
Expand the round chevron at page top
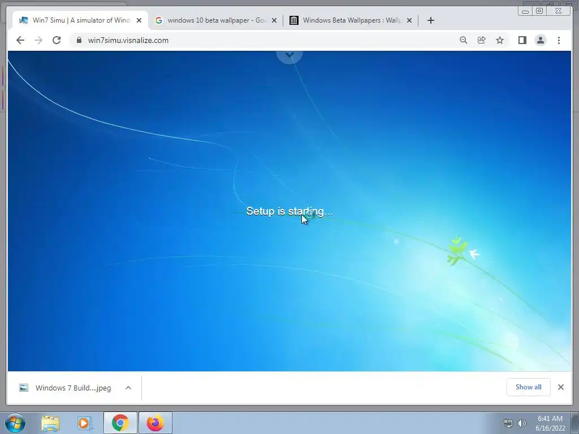[289, 55]
